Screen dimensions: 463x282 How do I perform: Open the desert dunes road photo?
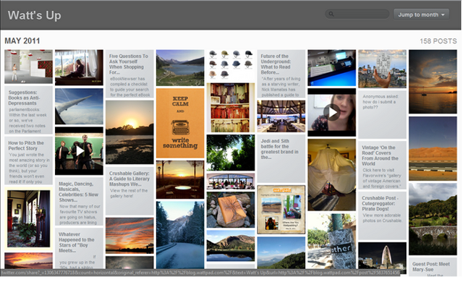click(x=433, y=148)
